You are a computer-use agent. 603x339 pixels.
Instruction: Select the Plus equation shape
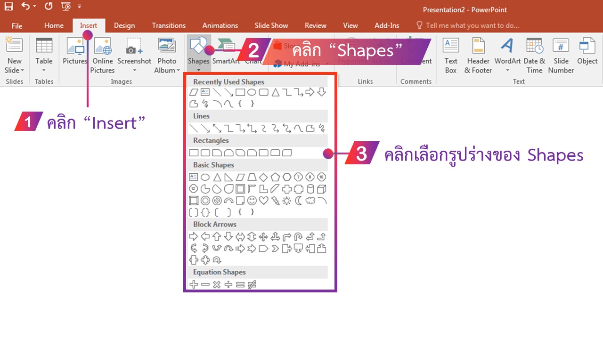(x=193, y=284)
